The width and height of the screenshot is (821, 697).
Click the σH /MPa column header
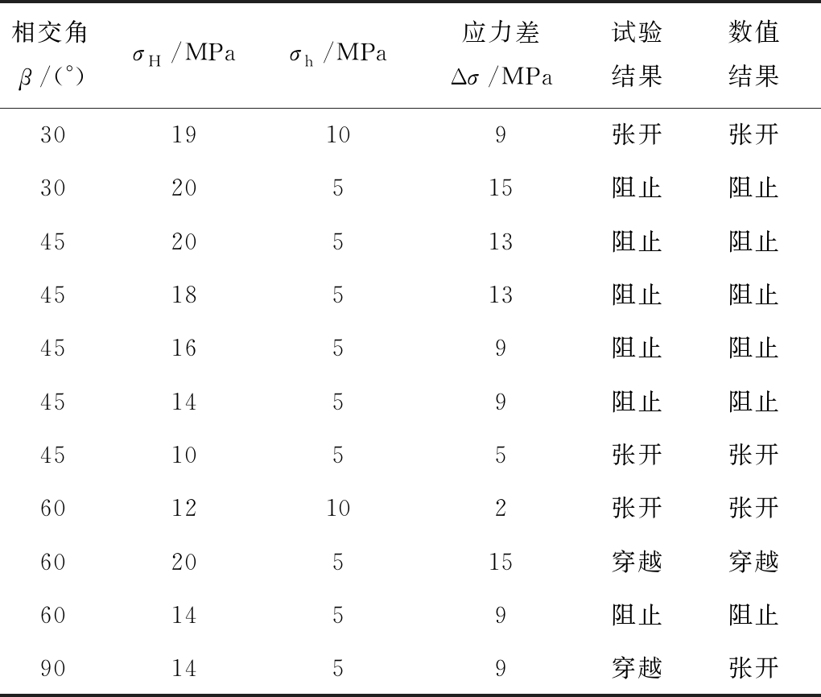coord(184,56)
